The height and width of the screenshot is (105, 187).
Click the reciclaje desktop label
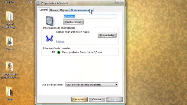coord(10,2)
